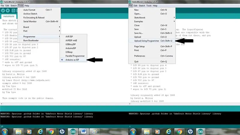Click the Upload arrow toolbar icon
The height and width of the screenshot is (135, 240).
[x=8, y=10]
